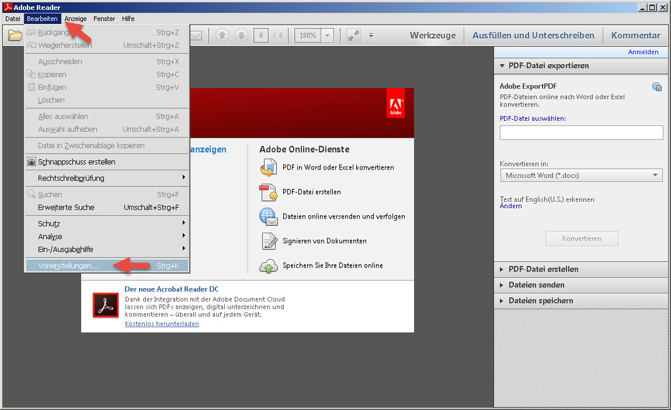Click the previous page up arrow
Viewport: 671px width, 410px height.
(222, 36)
